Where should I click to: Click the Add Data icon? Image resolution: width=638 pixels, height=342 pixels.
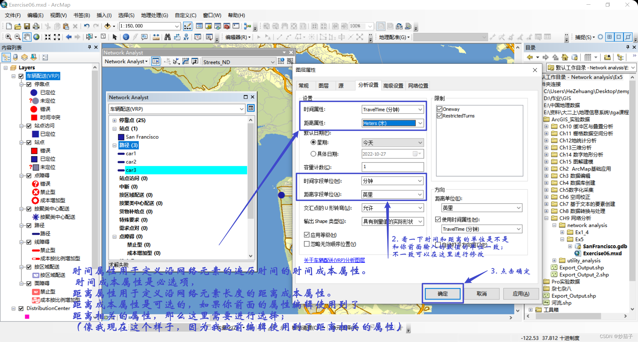[108, 26]
